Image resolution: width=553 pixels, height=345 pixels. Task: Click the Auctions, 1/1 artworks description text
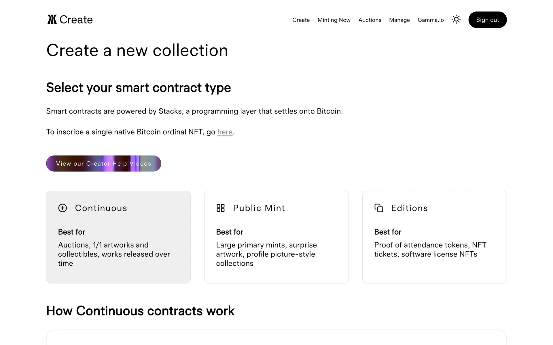tap(114, 254)
